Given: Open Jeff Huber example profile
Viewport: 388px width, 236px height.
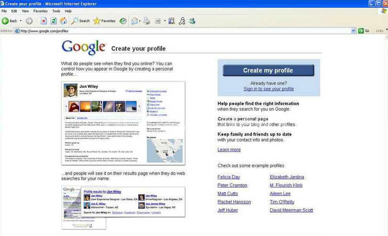Looking at the screenshot, I should click(x=228, y=210).
